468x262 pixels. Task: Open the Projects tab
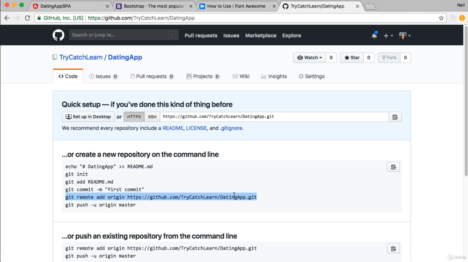coord(203,76)
